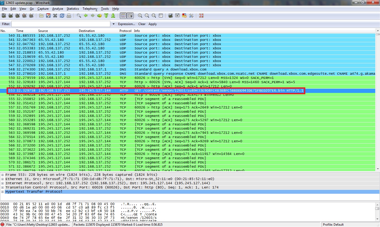Reload the capture file via toolbar
380x227 pixels.
pyautogui.click(x=62, y=16)
